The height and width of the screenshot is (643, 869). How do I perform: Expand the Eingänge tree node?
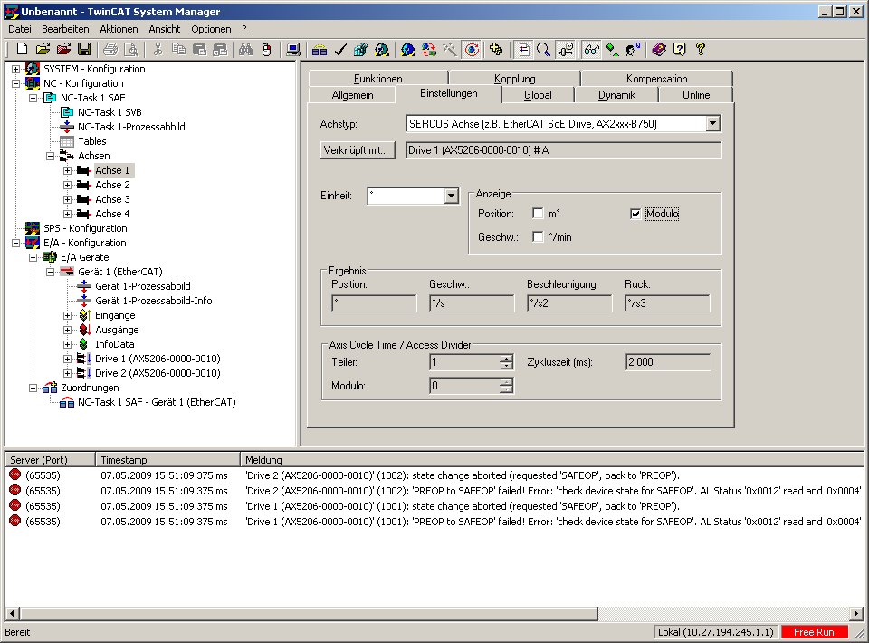point(67,315)
